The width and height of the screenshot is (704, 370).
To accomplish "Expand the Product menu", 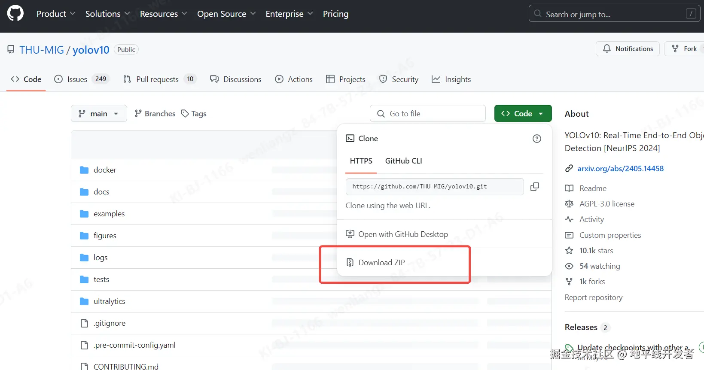I will (x=56, y=14).
